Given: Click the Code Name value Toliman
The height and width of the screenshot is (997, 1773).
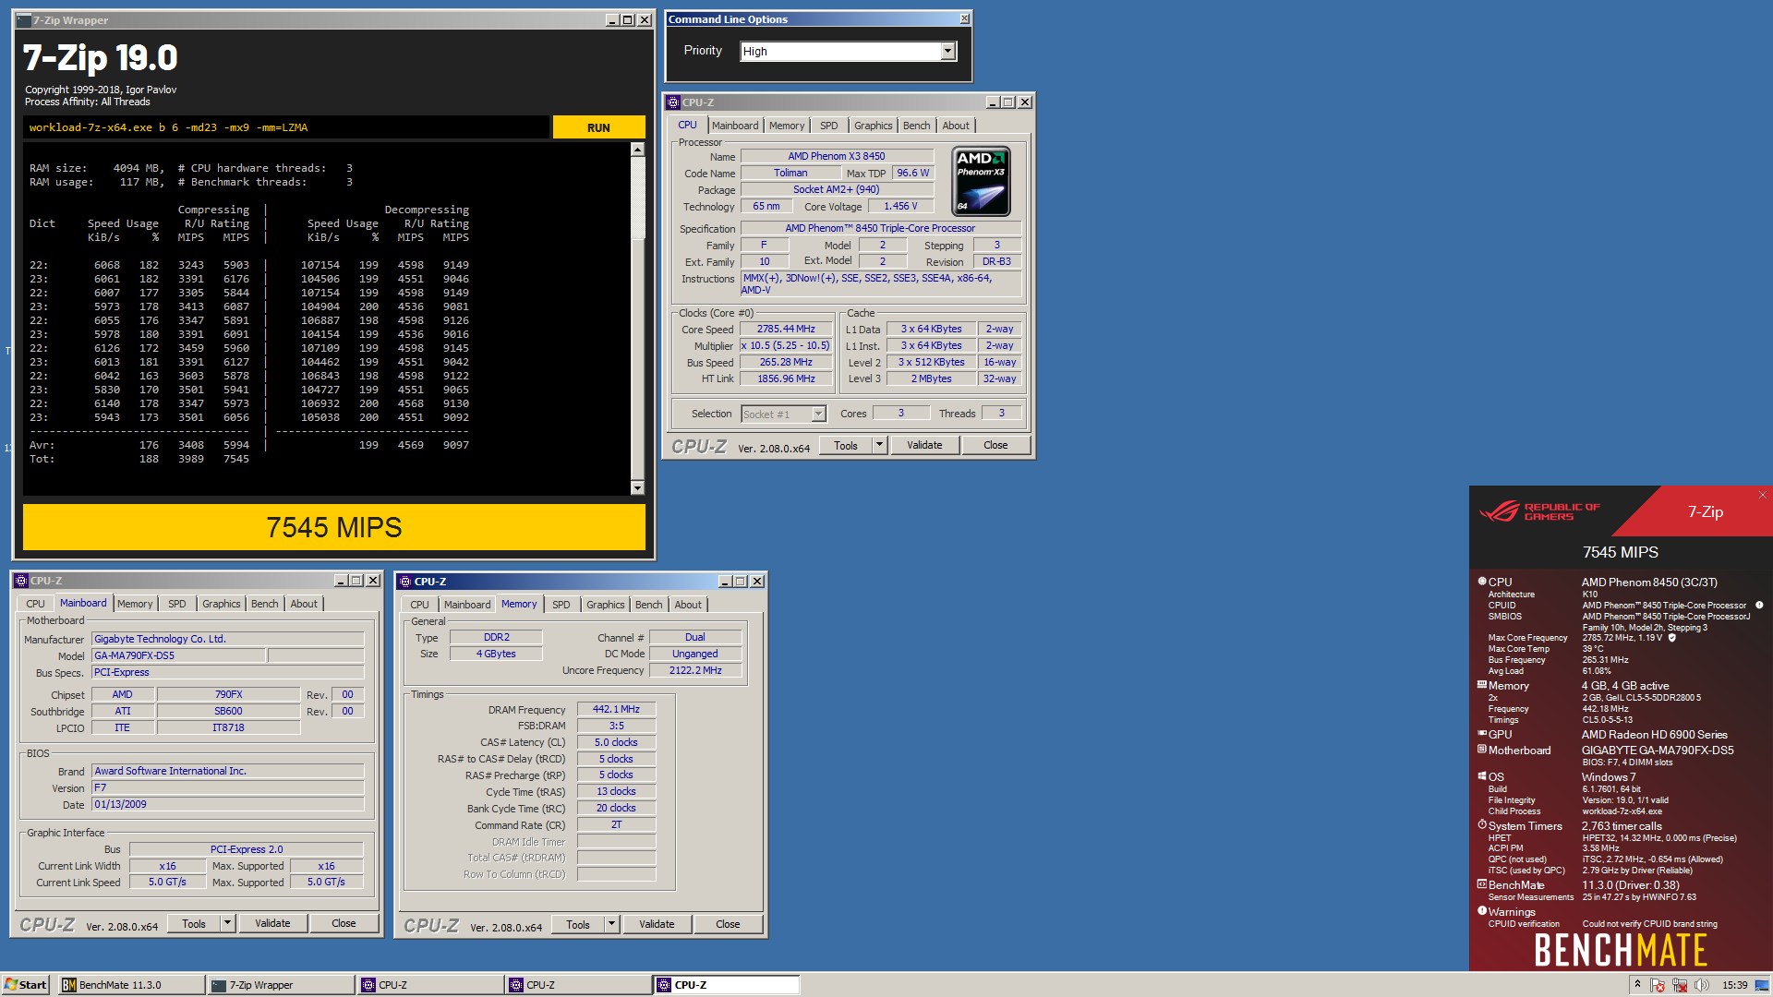Looking at the screenshot, I should coord(790,174).
